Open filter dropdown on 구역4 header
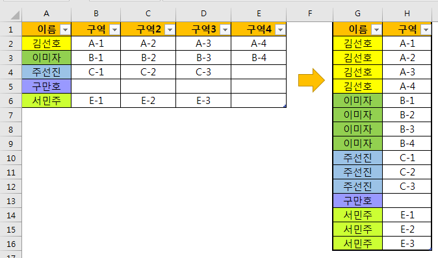The image size is (438, 258). pos(281,29)
